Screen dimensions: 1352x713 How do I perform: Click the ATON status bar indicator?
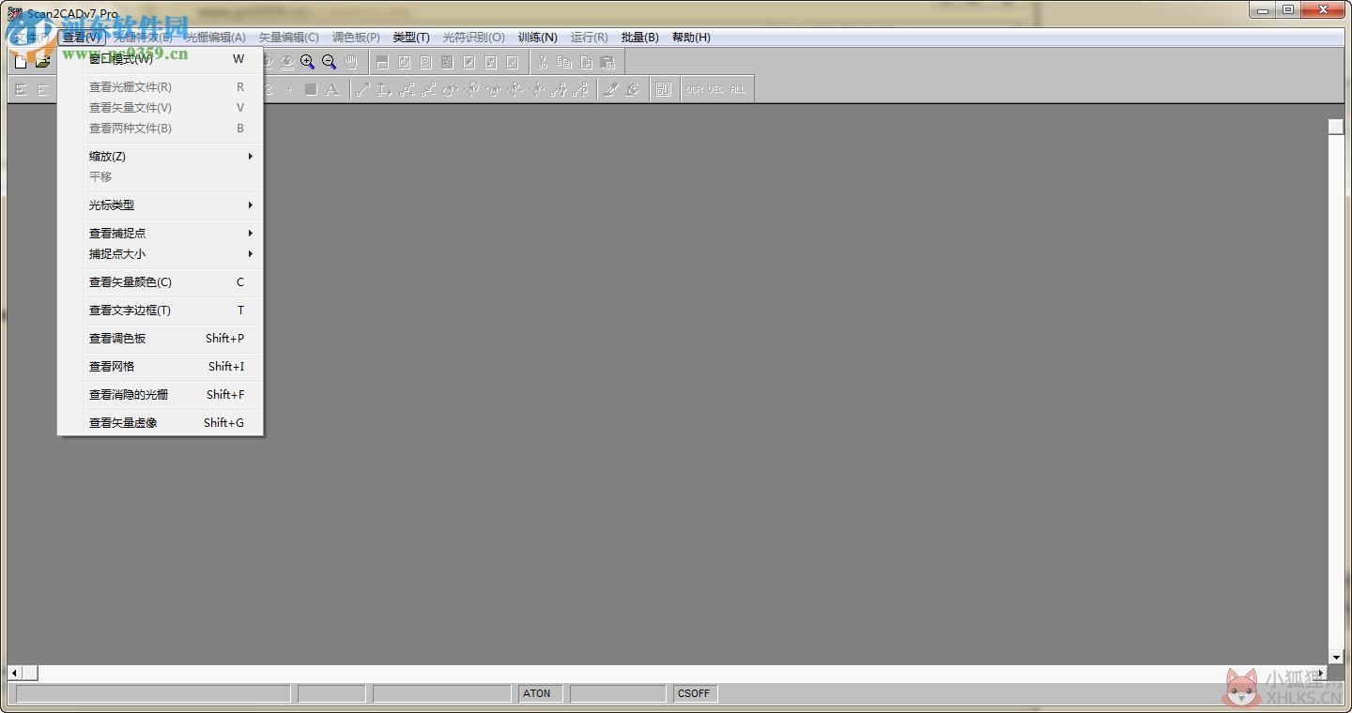(541, 693)
